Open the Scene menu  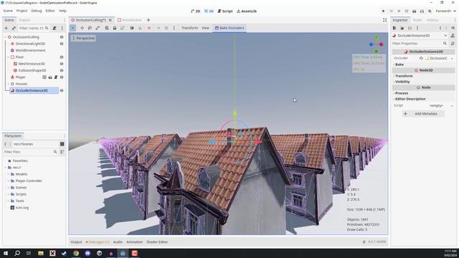click(8, 11)
